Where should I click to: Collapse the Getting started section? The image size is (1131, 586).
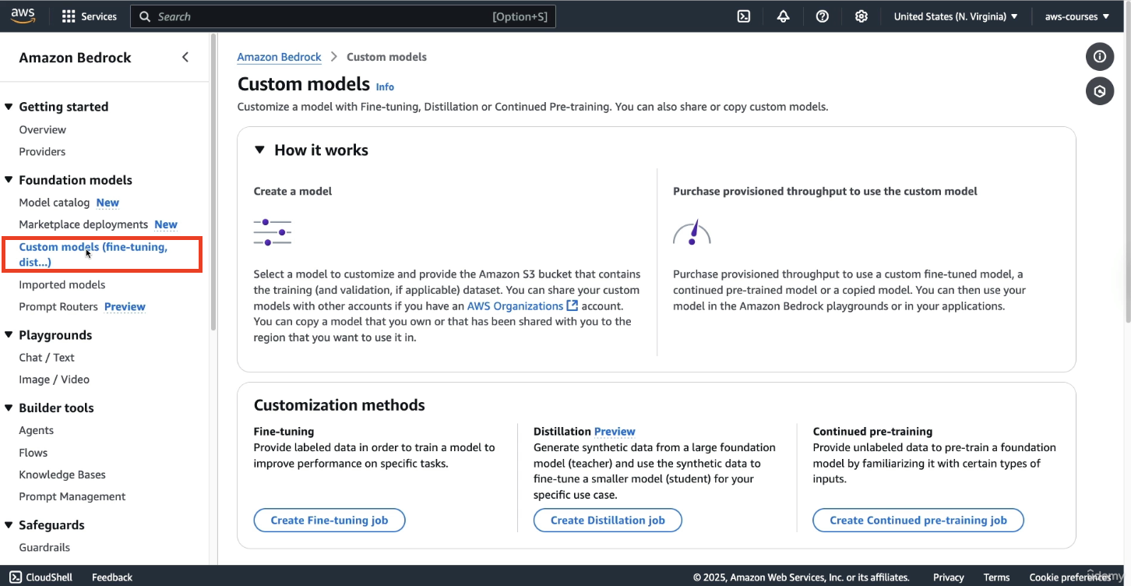(x=9, y=107)
